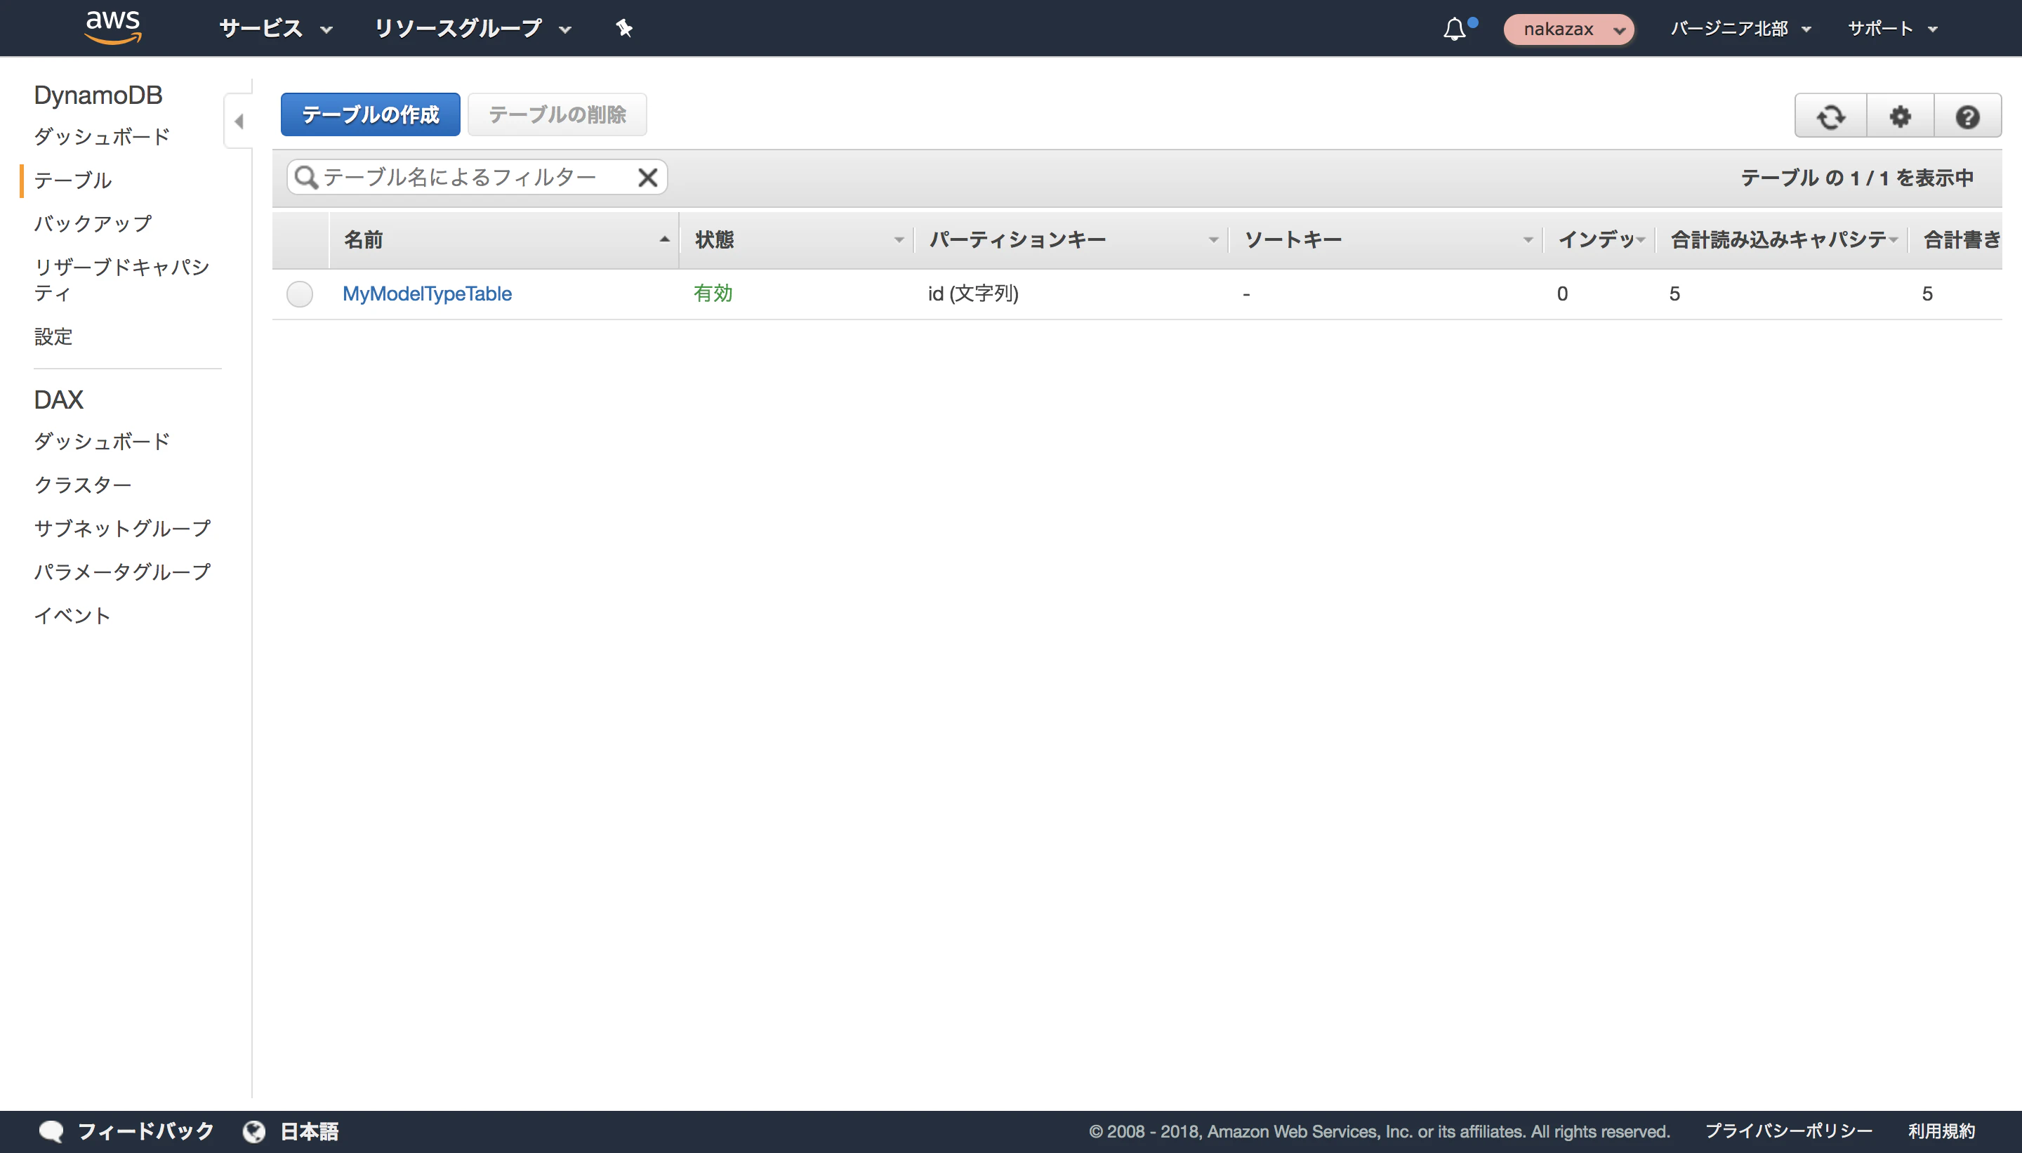Screen dimensions: 2022x1153
Task: Open the notifications bell
Action: click(x=1455, y=29)
